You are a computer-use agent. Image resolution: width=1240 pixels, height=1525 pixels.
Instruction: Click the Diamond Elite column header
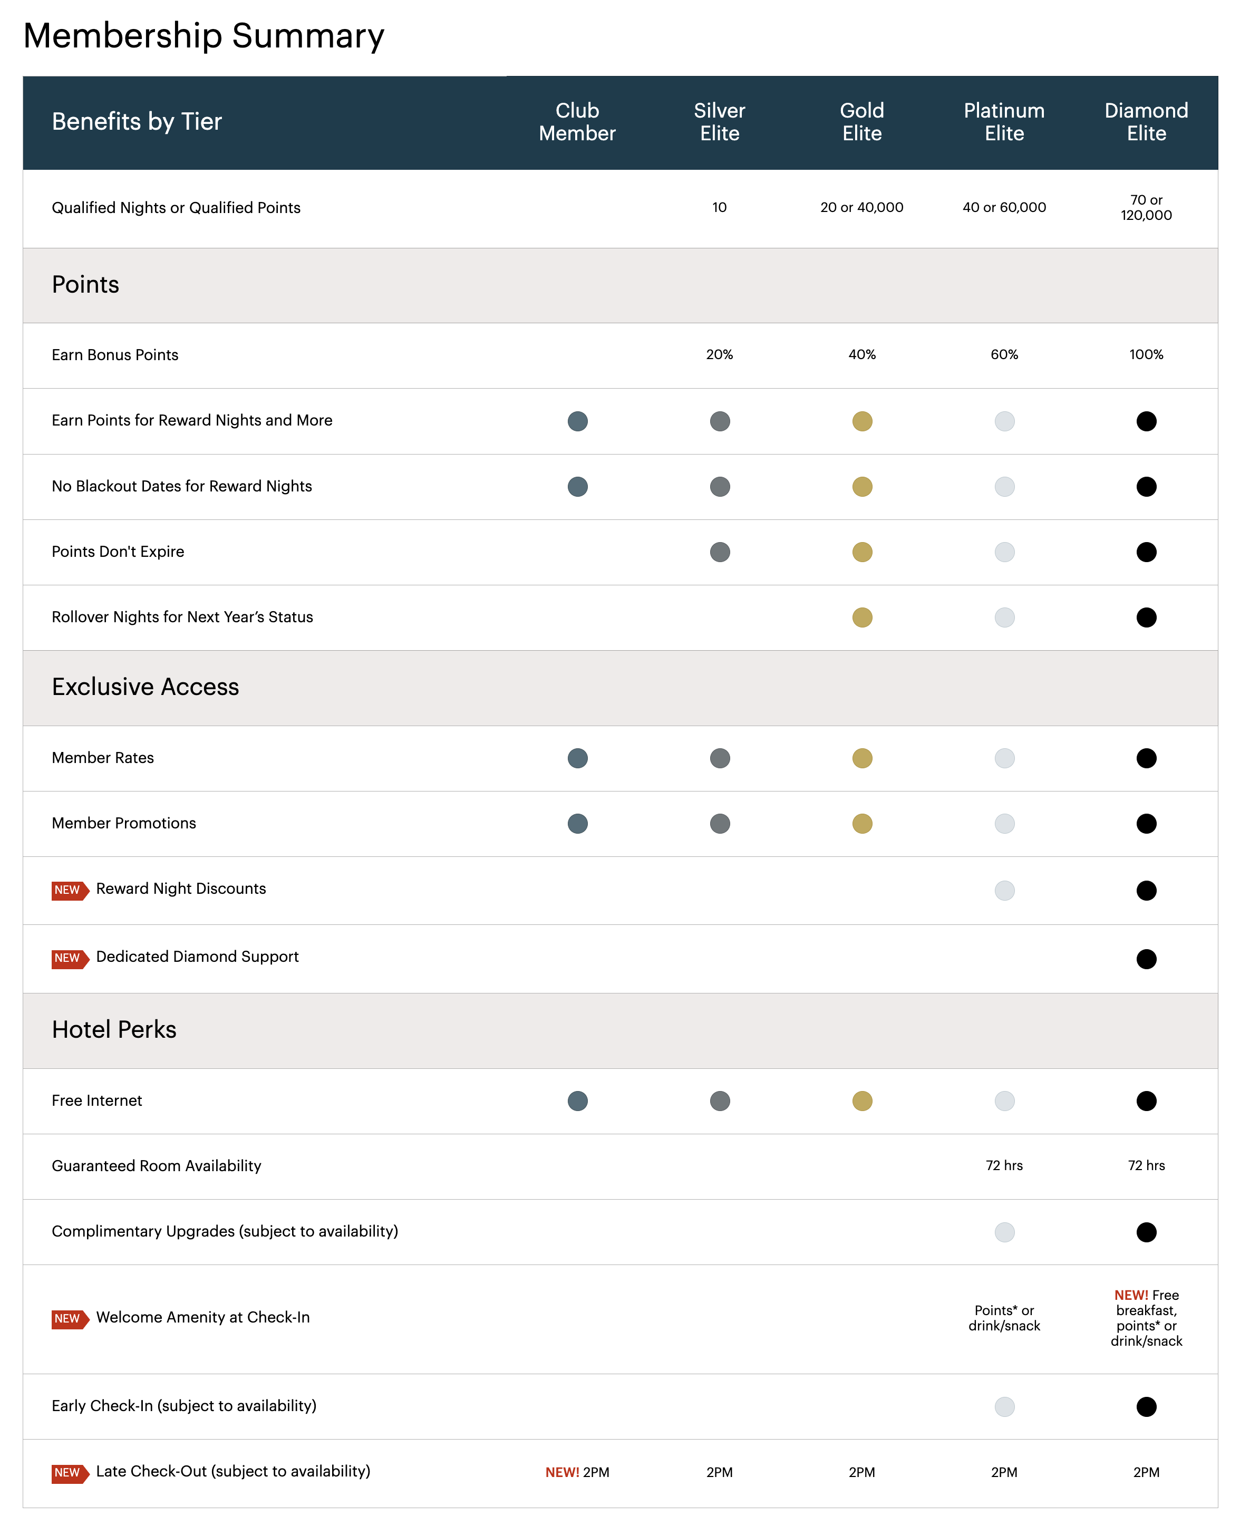point(1146,122)
